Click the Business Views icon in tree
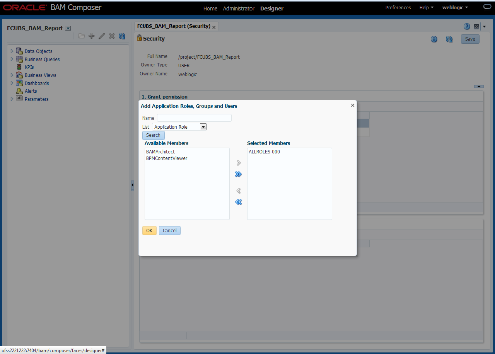 pyautogui.click(x=19, y=75)
